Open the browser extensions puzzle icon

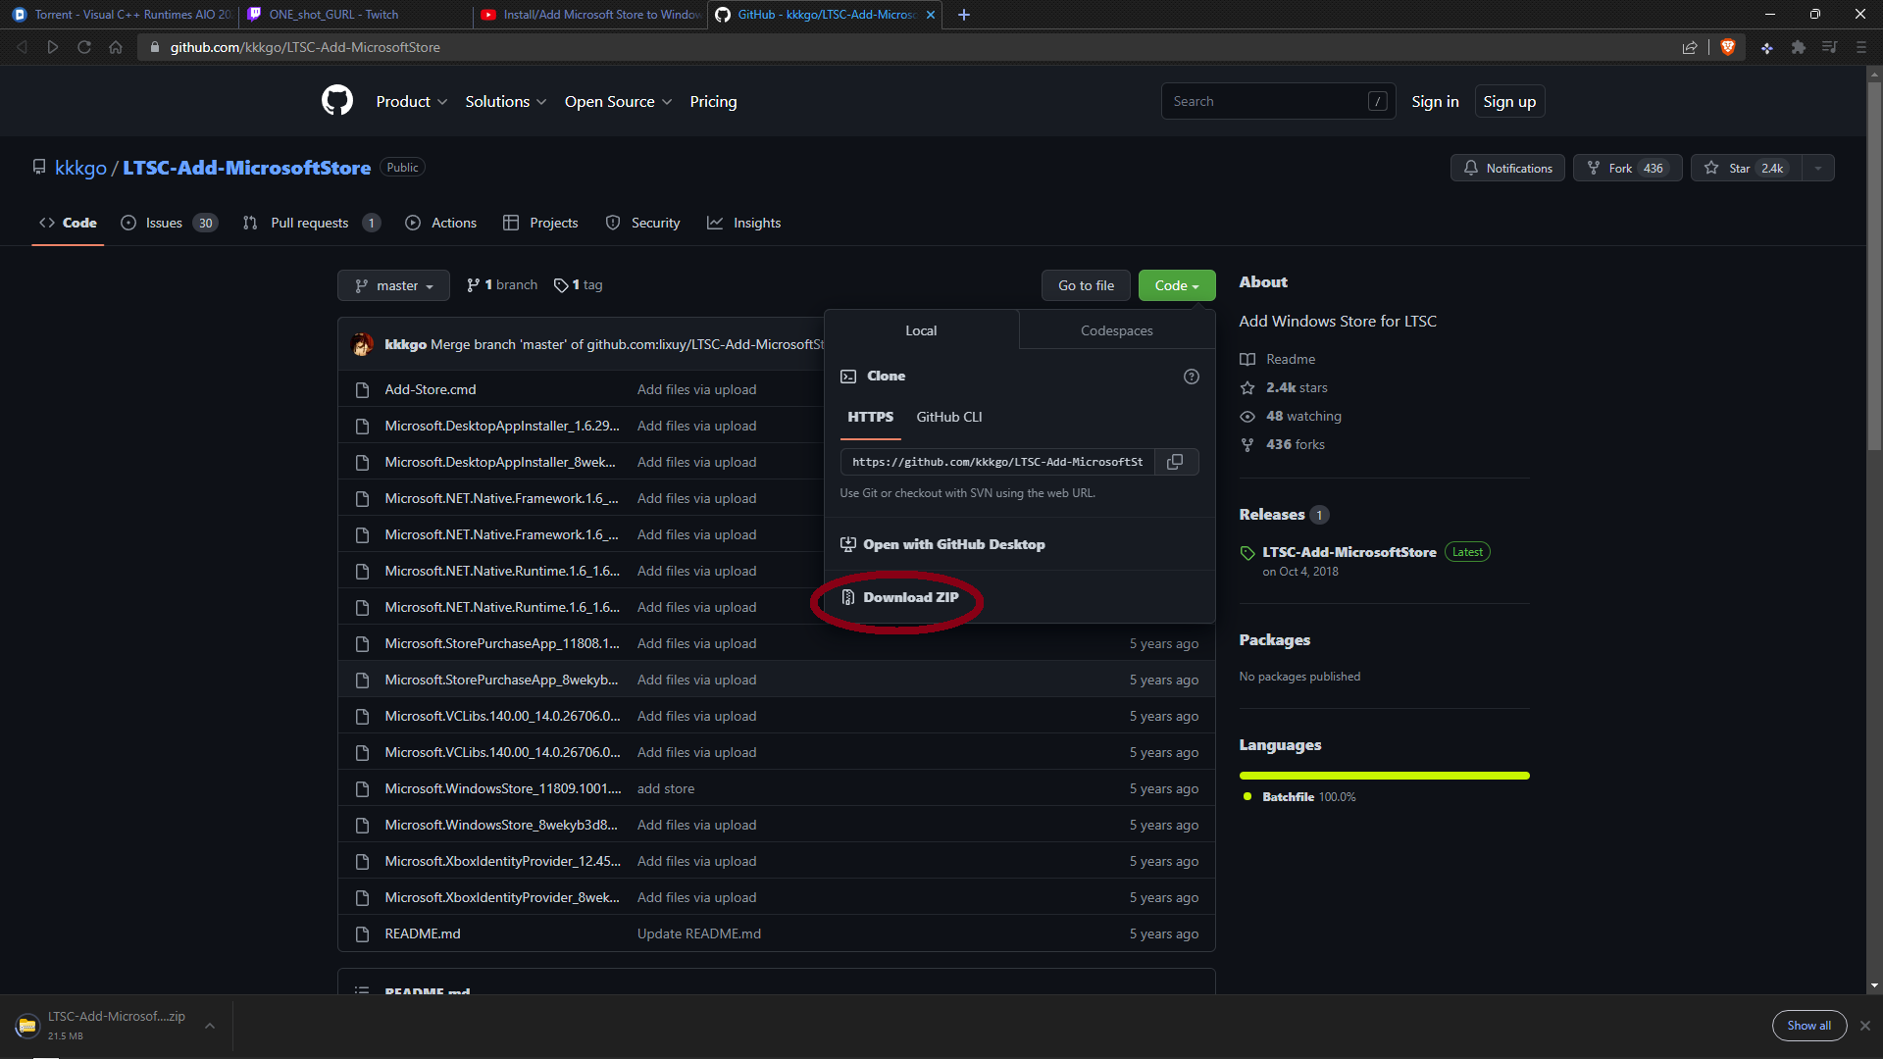click(x=1798, y=47)
